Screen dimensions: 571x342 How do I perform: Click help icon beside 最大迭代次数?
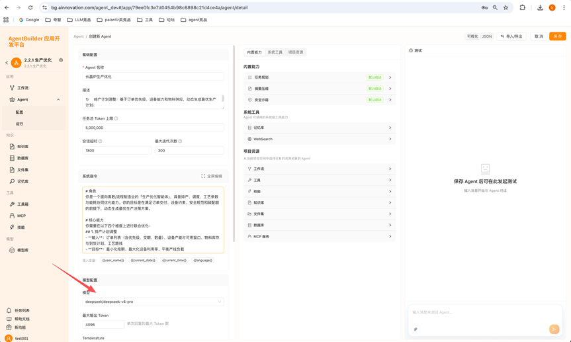[x=180, y=141]
